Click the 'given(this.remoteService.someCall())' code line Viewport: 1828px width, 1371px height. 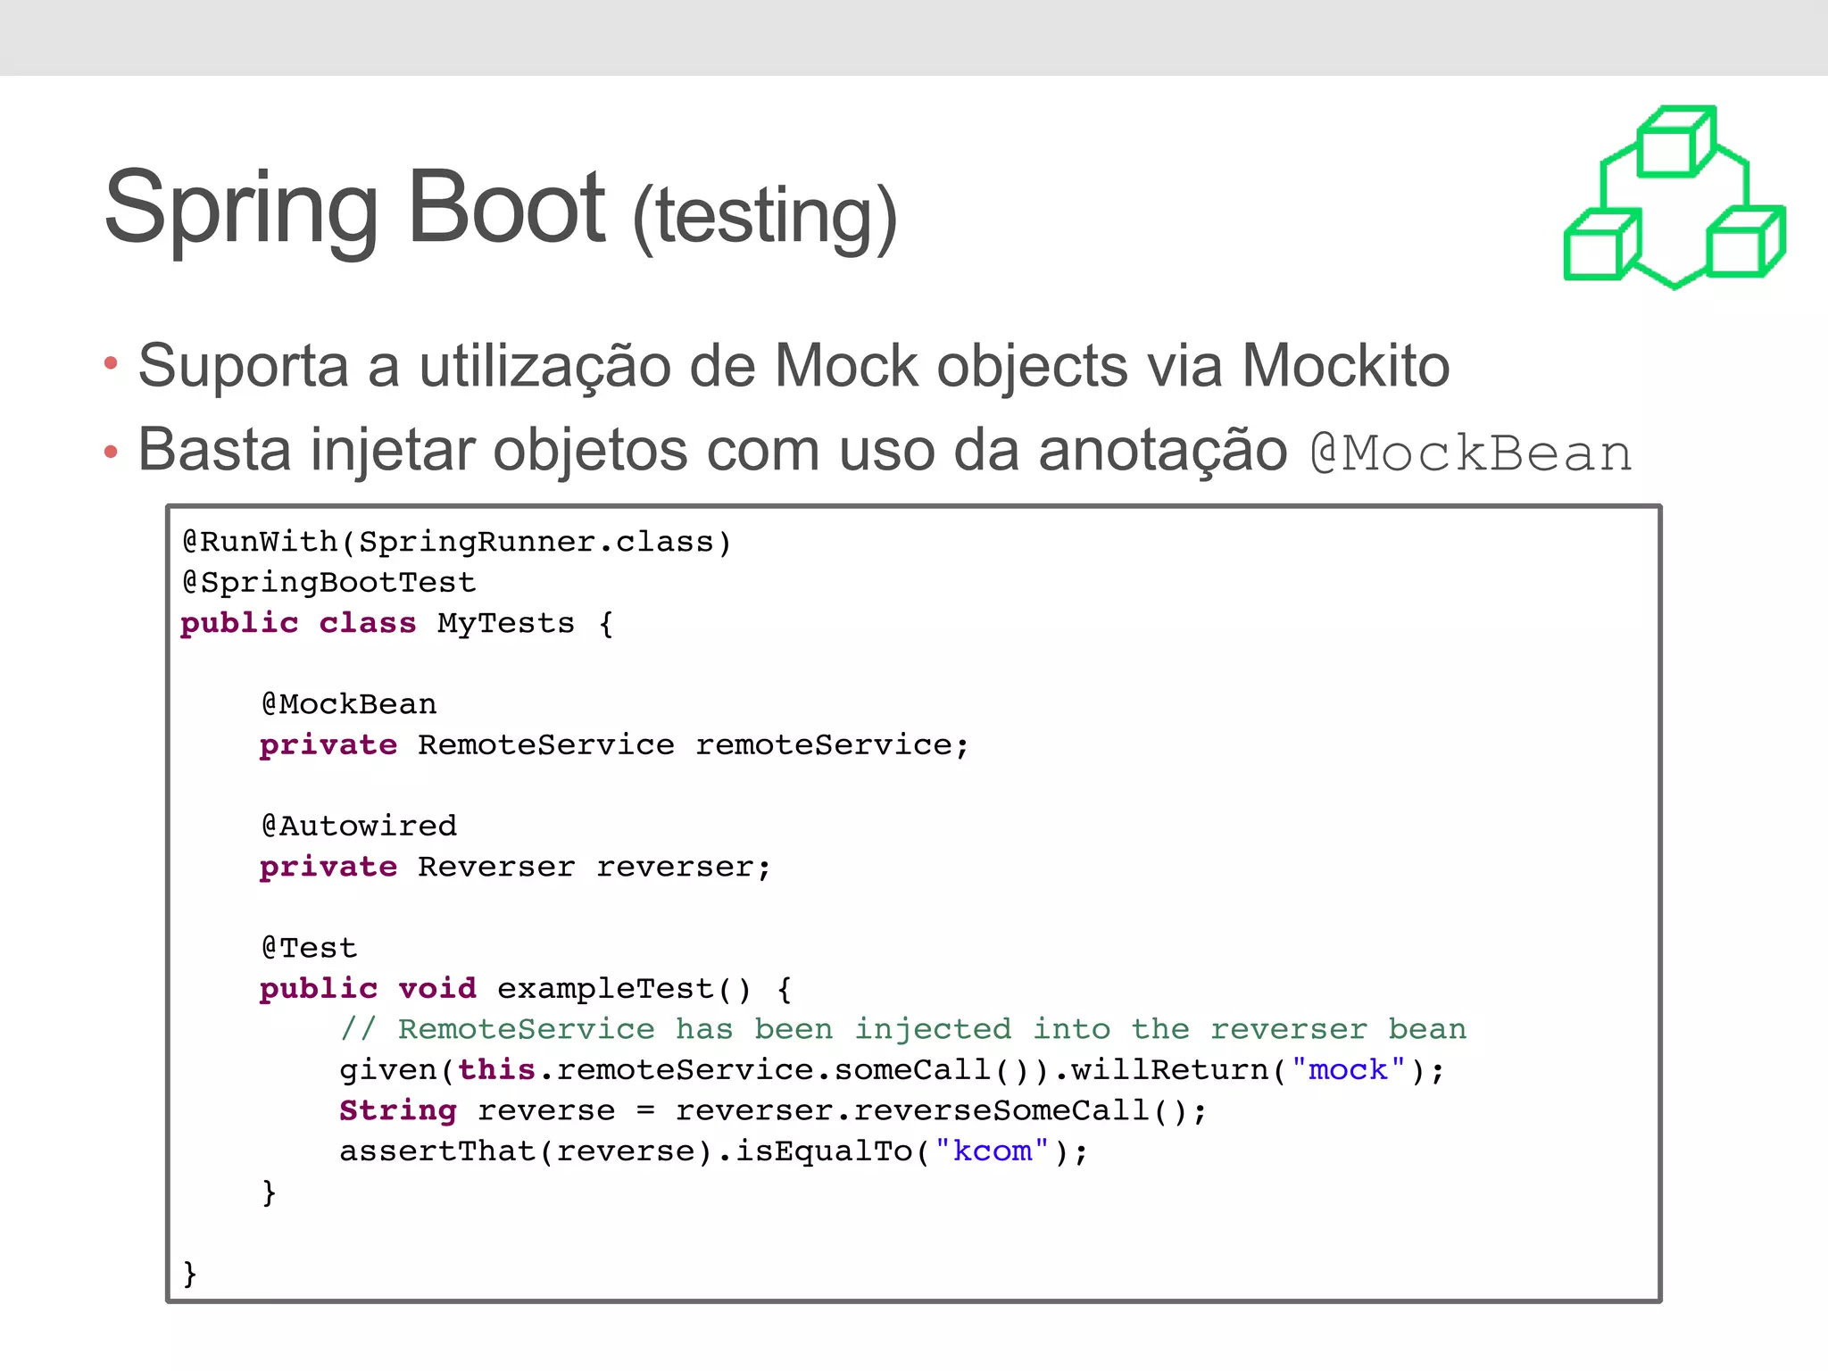892,1070
